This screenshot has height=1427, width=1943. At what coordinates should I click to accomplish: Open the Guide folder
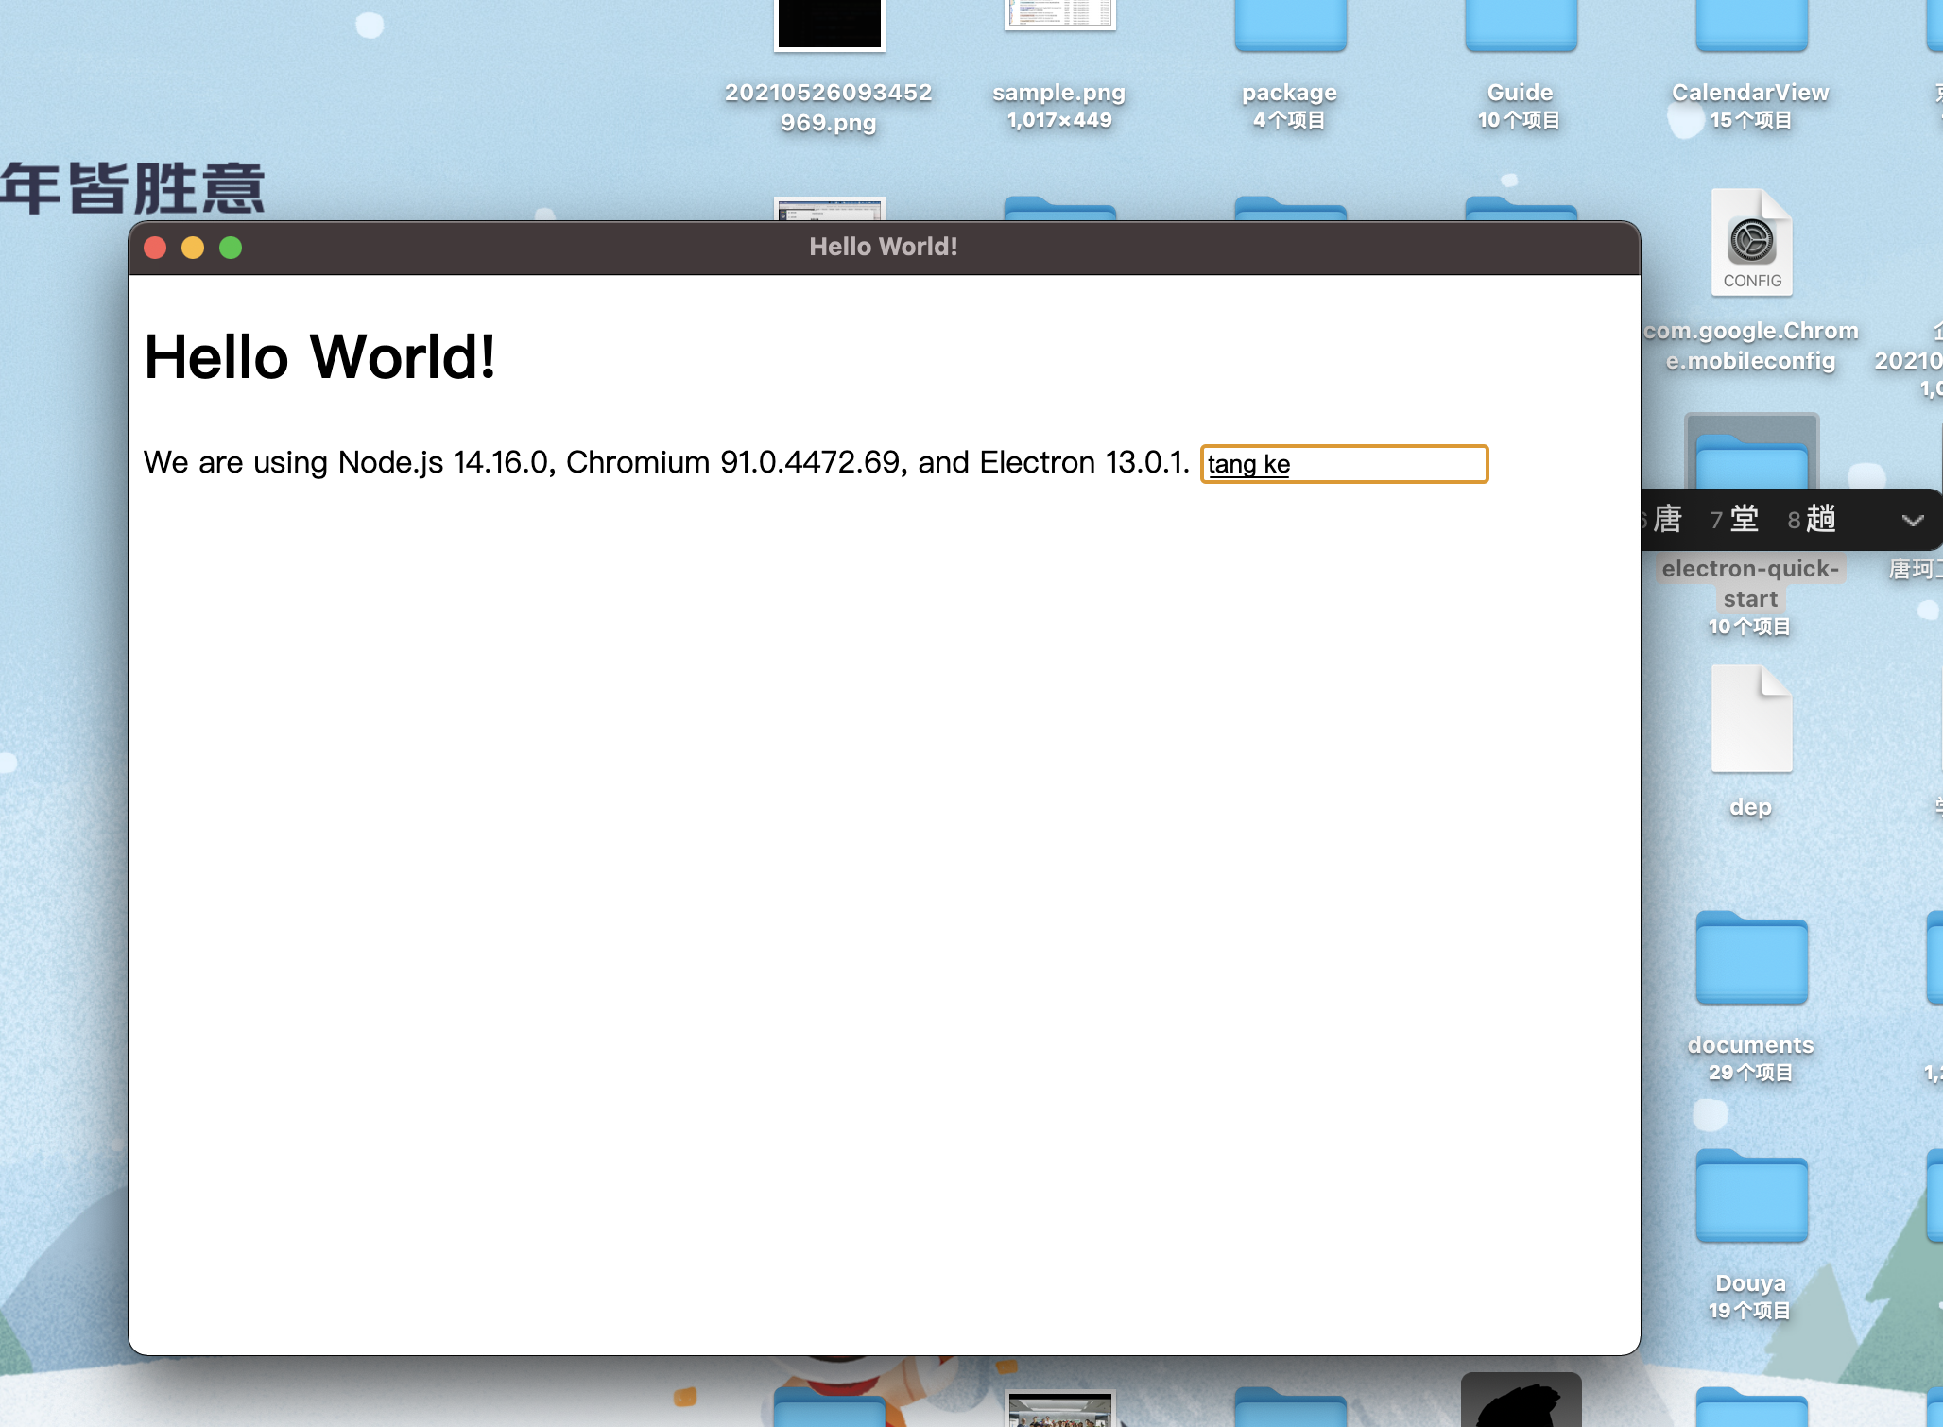point(1522,26)
